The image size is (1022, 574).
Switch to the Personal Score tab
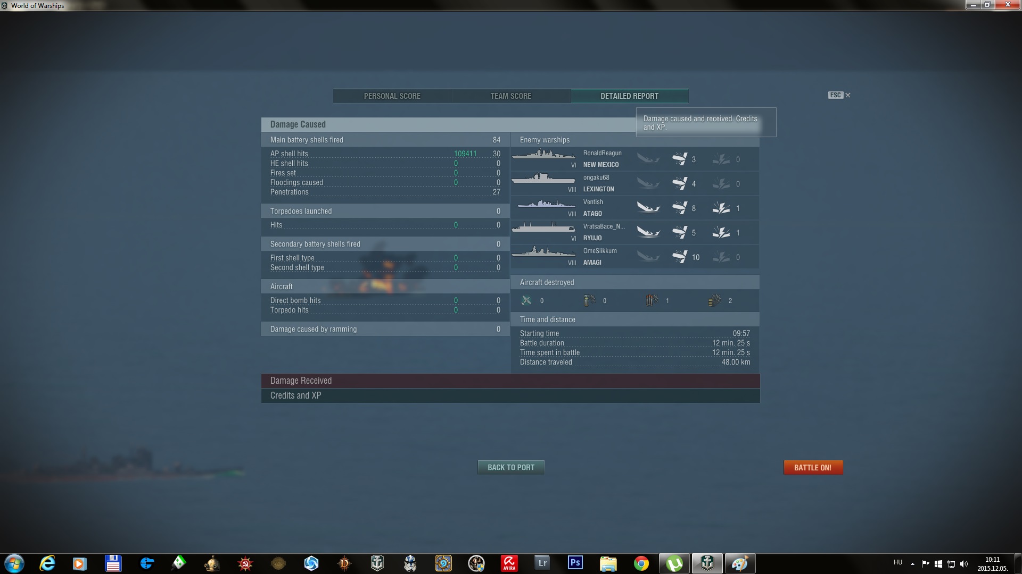coord(392,96)
